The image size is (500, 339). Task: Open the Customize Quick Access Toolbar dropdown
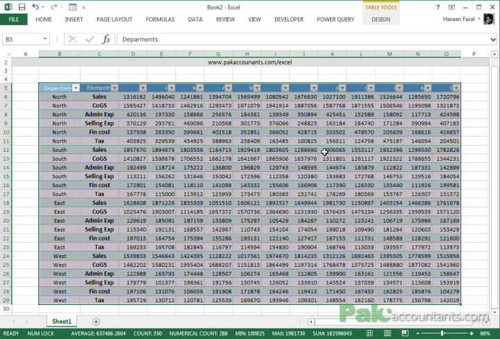pyautogui.click(x=84, y=7)
